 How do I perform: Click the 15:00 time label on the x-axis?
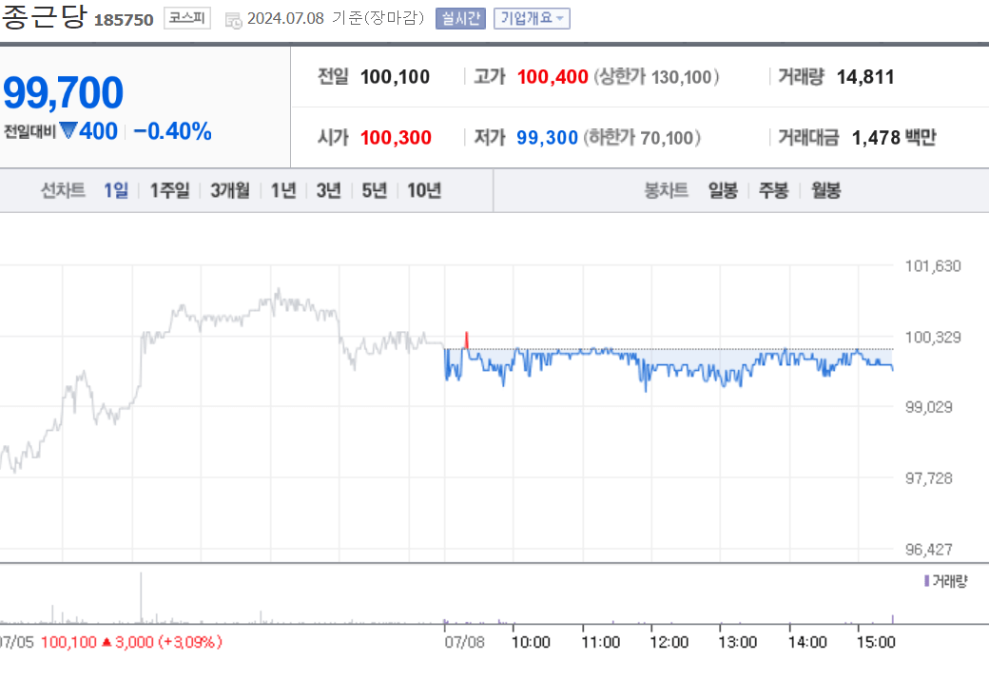(876, 643)
